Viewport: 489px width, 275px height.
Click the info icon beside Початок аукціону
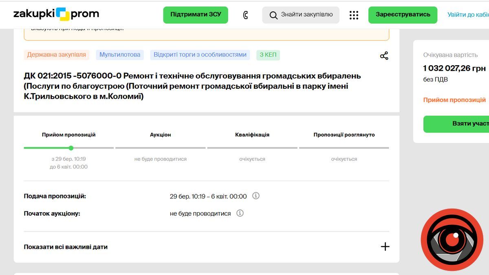point(240,213)
